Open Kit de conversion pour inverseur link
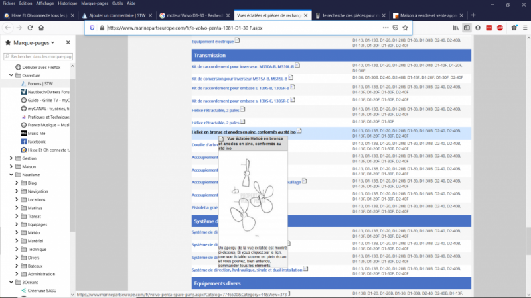Image resolution: width=531 pixels, height=298 pixels. tap(240, 79)
